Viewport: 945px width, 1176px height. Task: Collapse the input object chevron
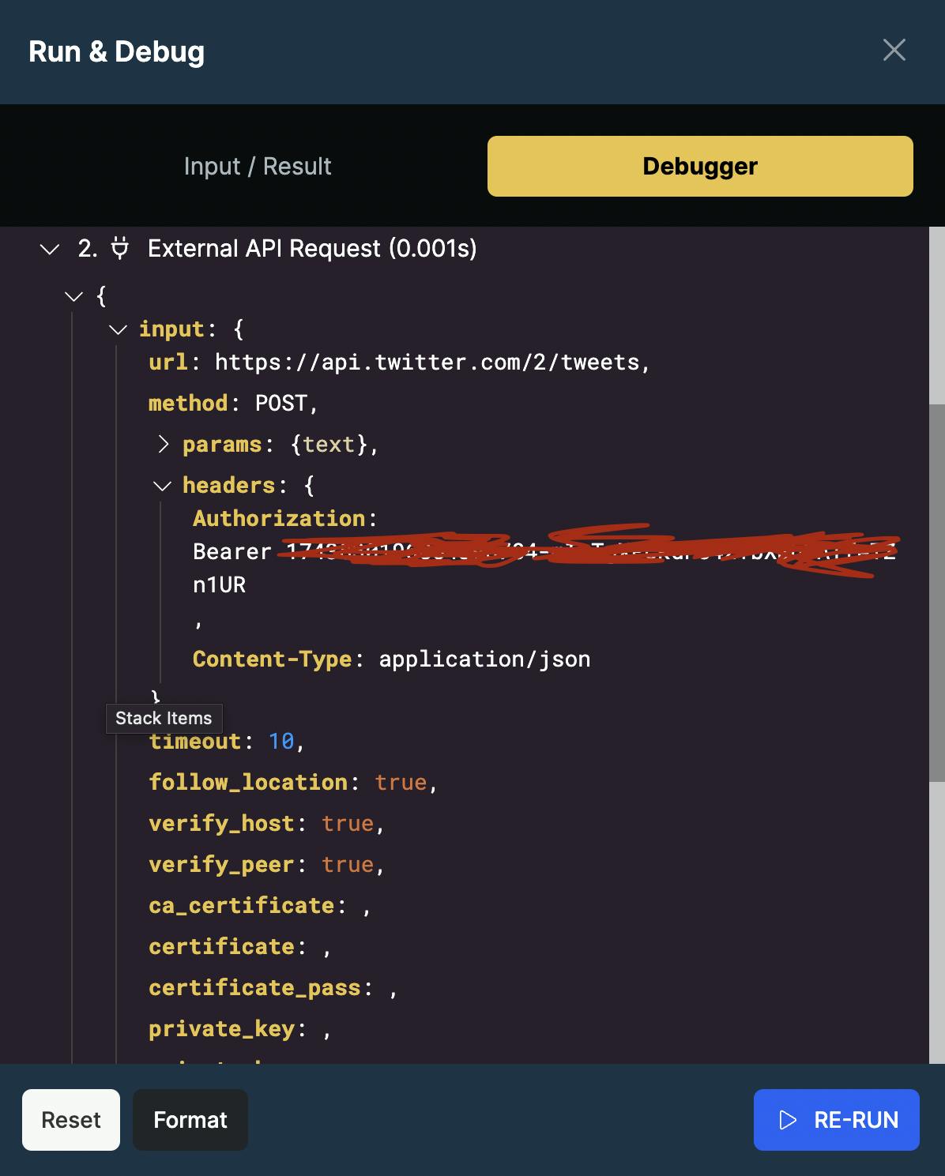pos(118,329)
